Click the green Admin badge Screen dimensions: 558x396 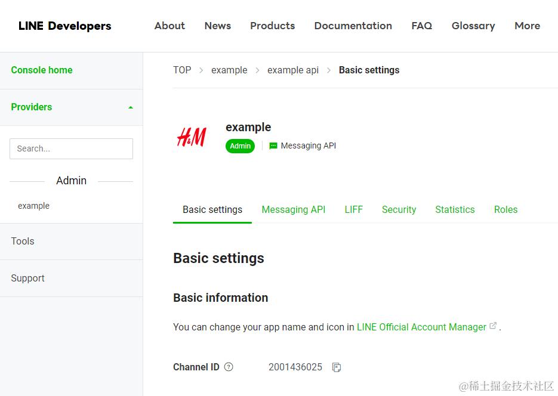[x=241, y=146]
